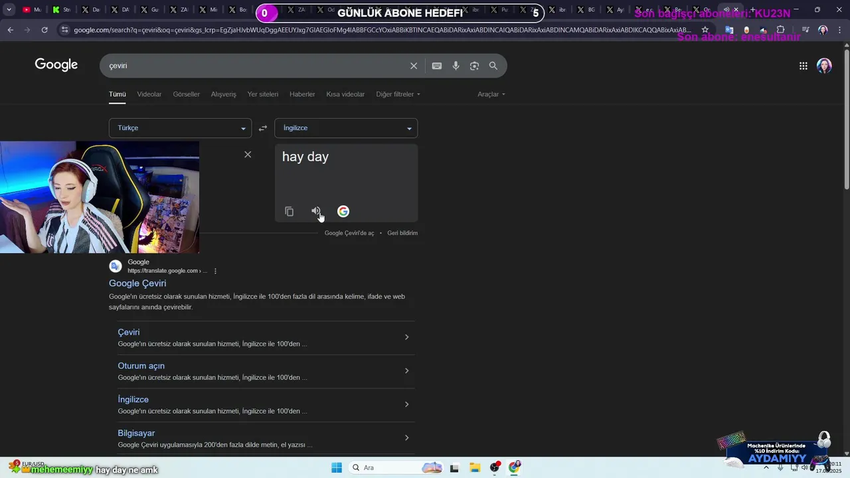Switch to the Alışveriş tab
Viewport: 850px width, 478px height.
(224, 94)
